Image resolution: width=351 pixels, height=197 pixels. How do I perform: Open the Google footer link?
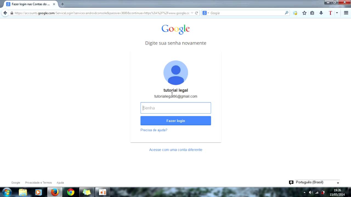(x=16, y=182)
